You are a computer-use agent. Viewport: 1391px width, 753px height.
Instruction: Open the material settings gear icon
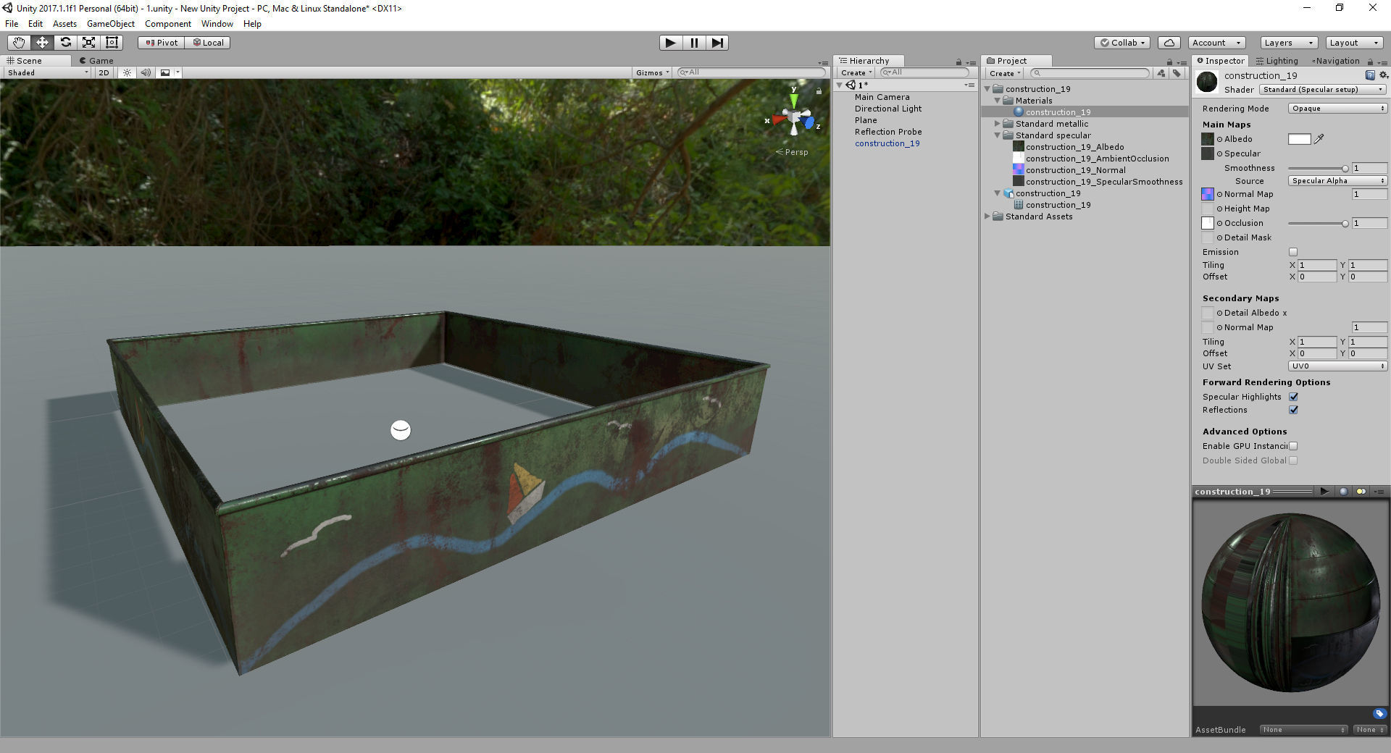point(1383,75)
